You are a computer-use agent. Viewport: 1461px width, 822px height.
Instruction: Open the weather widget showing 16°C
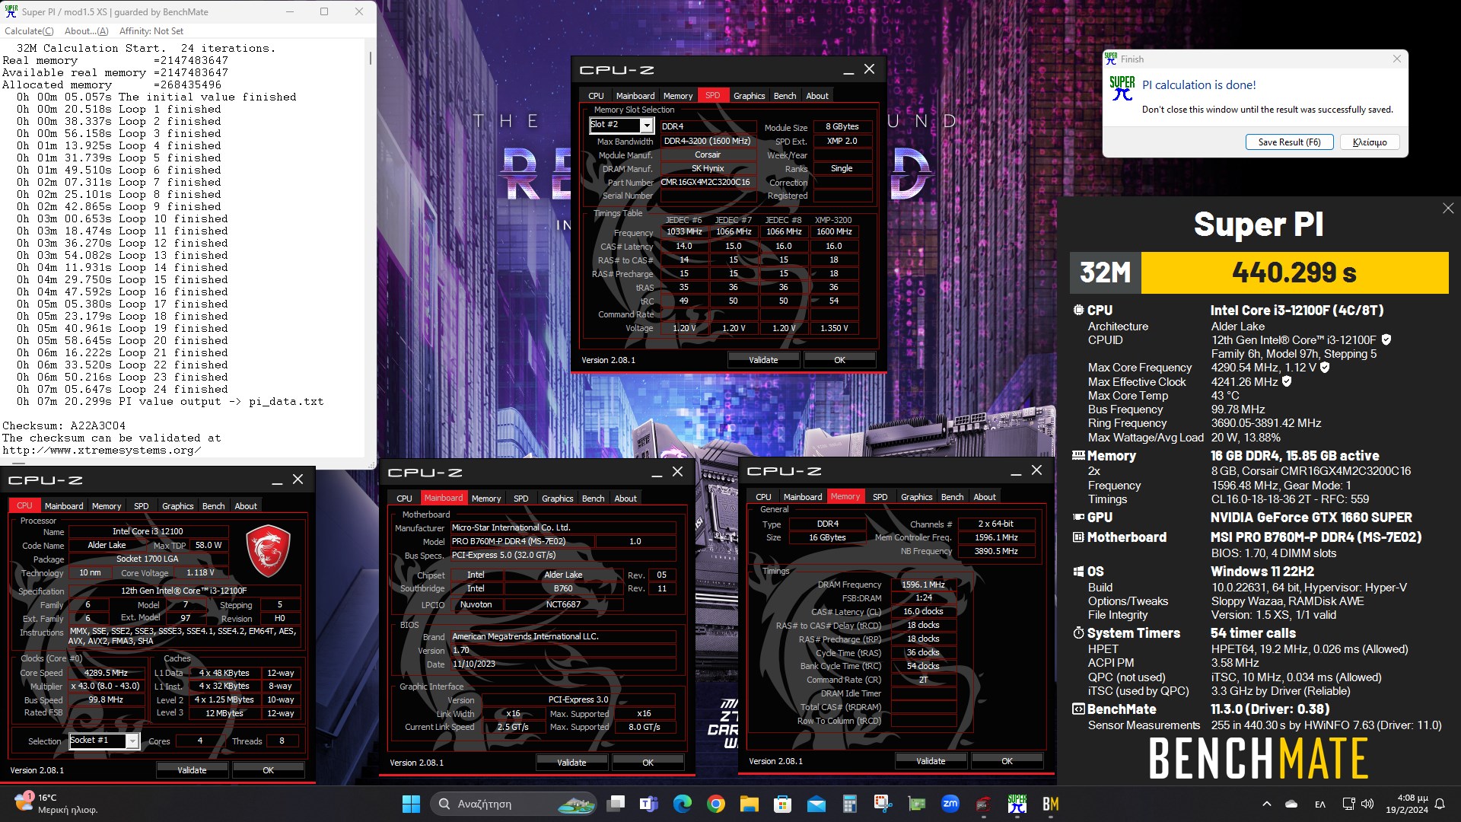(x=57, y=804)
